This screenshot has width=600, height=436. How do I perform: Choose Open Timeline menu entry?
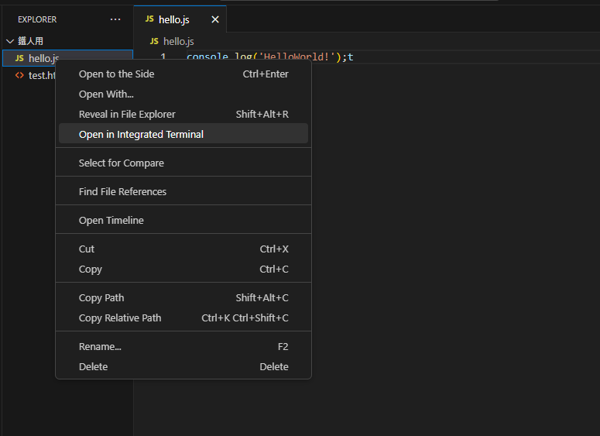[x=183, y=221]
